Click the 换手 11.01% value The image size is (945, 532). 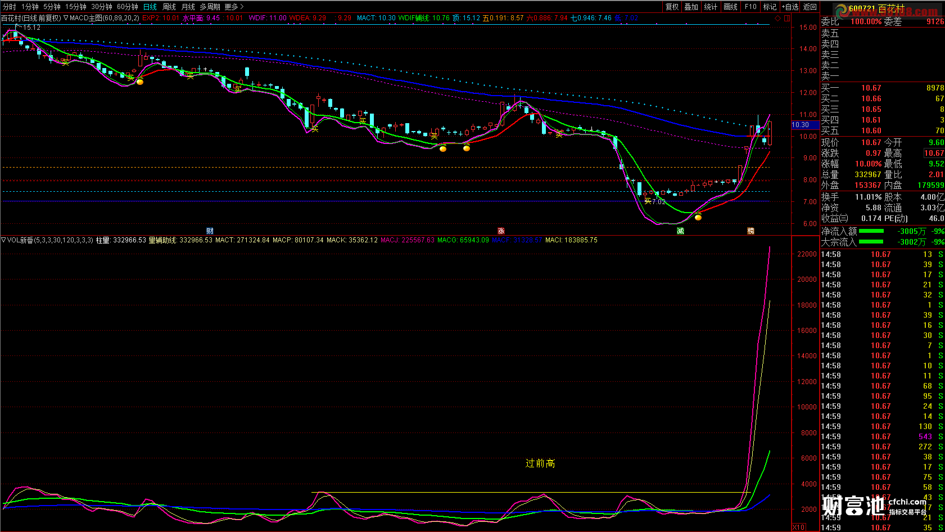(869, 197)
